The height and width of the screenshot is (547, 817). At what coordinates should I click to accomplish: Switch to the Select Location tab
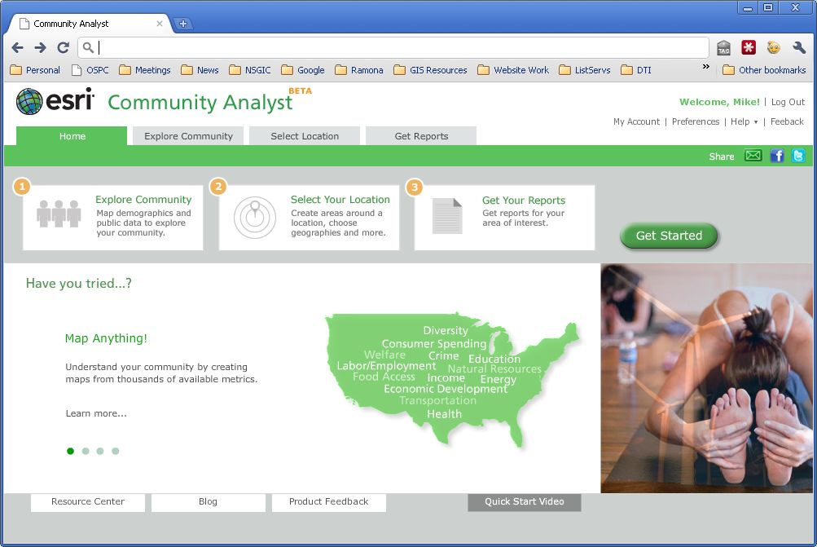pyautogui.click(x=305, y=136)
